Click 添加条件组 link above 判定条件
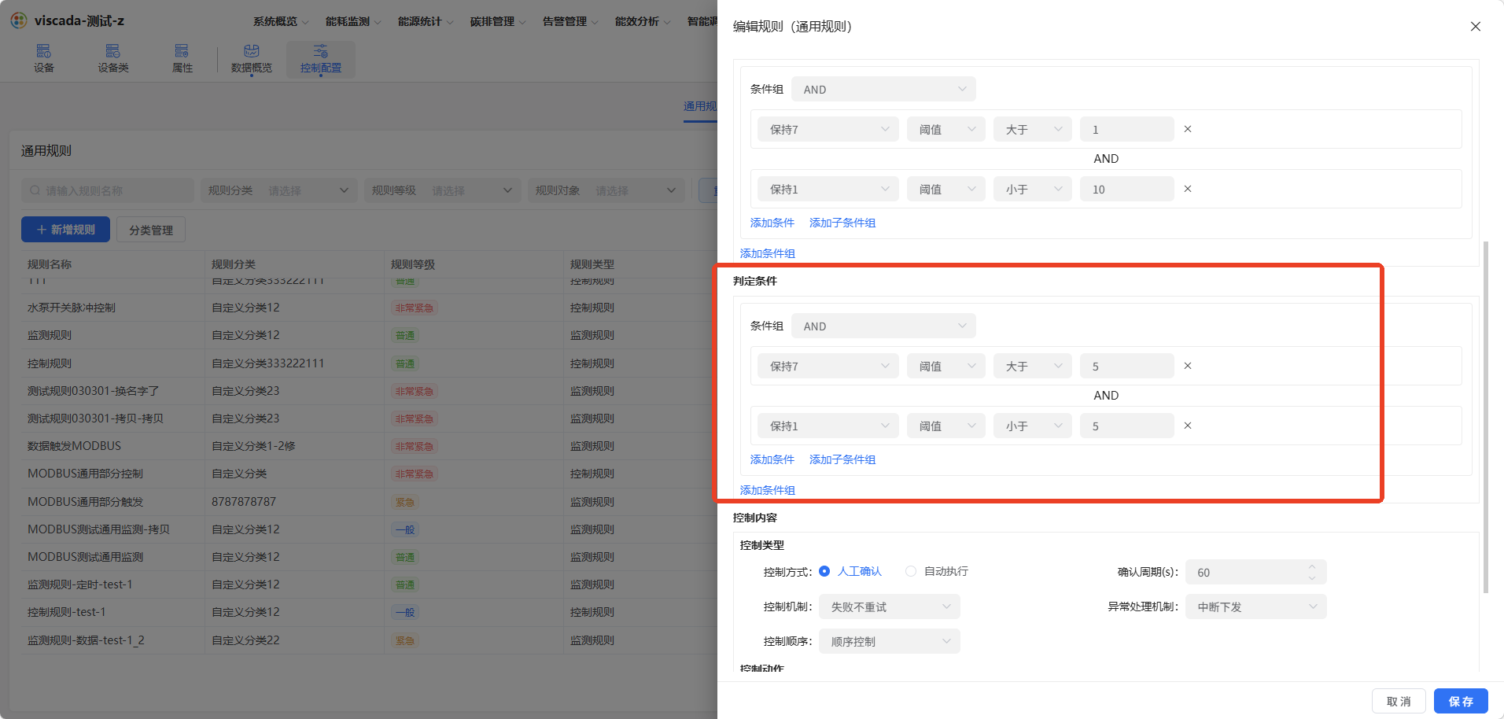 click(x=768, y=253)
